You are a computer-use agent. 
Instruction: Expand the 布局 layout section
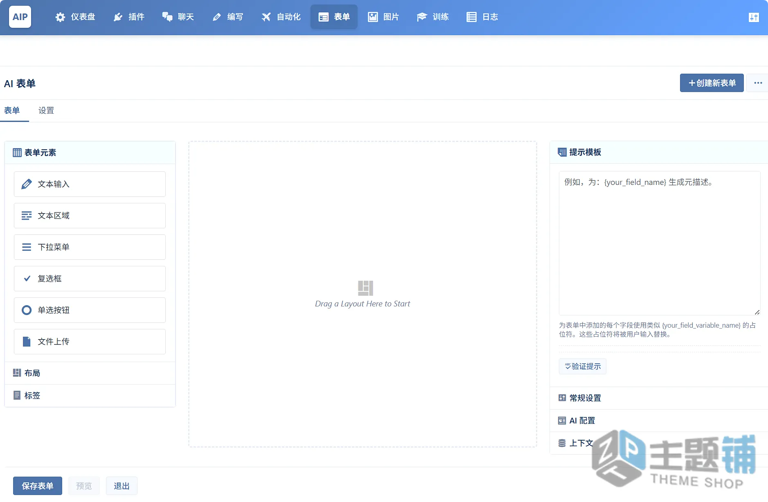[x=90, y=373]
